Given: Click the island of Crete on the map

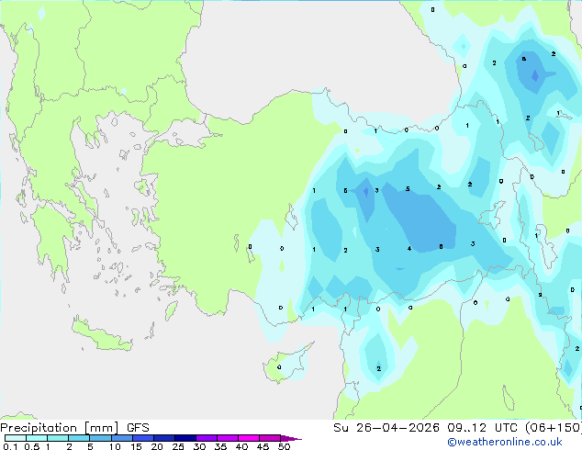Looking at the screenshot, I should coord(101,335).
